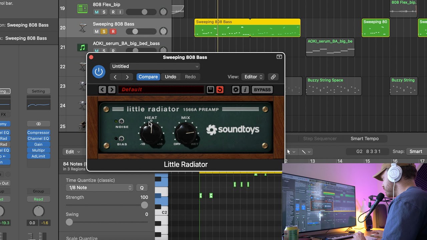Toggle input monitoring on 808 Flex_bip
This screenshot has width=427, height=240.
tap(120, 12)
